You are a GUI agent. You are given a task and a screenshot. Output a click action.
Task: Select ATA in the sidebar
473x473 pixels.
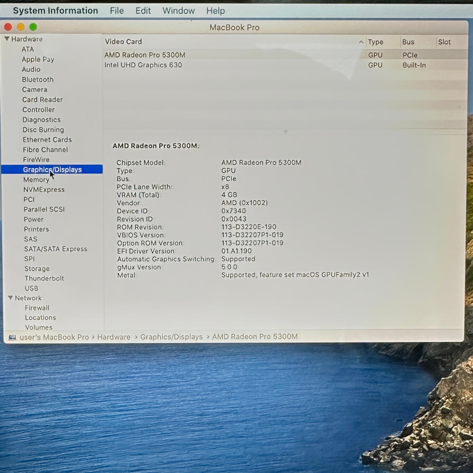tap(28, 49)
